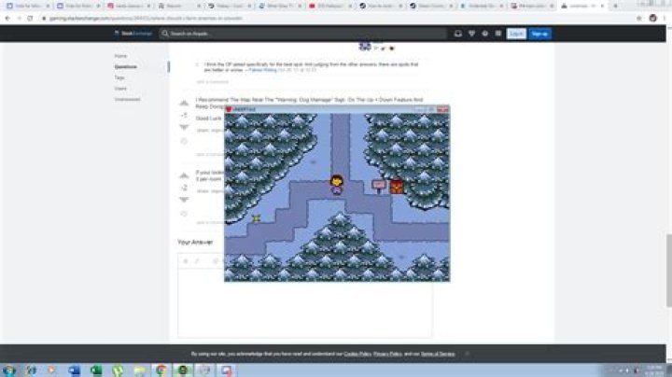
Task: Open the site switcher icon in header
Action: [x=498, y=34]
